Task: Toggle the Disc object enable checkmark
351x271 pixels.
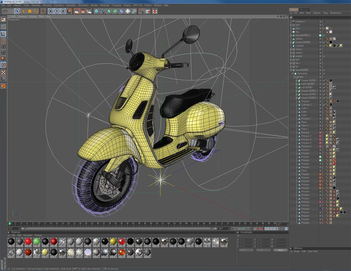Action: [x=324, y=28]
